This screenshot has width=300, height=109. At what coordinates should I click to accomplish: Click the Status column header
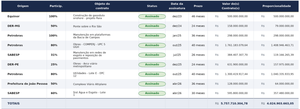coord(152,6)
